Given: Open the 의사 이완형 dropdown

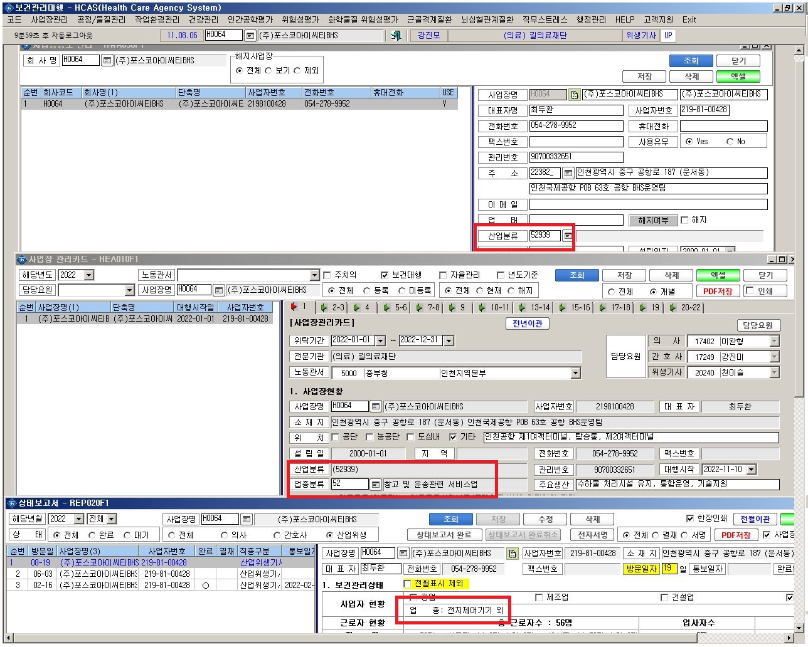Looking at the screenshot, I should point(774,342).
